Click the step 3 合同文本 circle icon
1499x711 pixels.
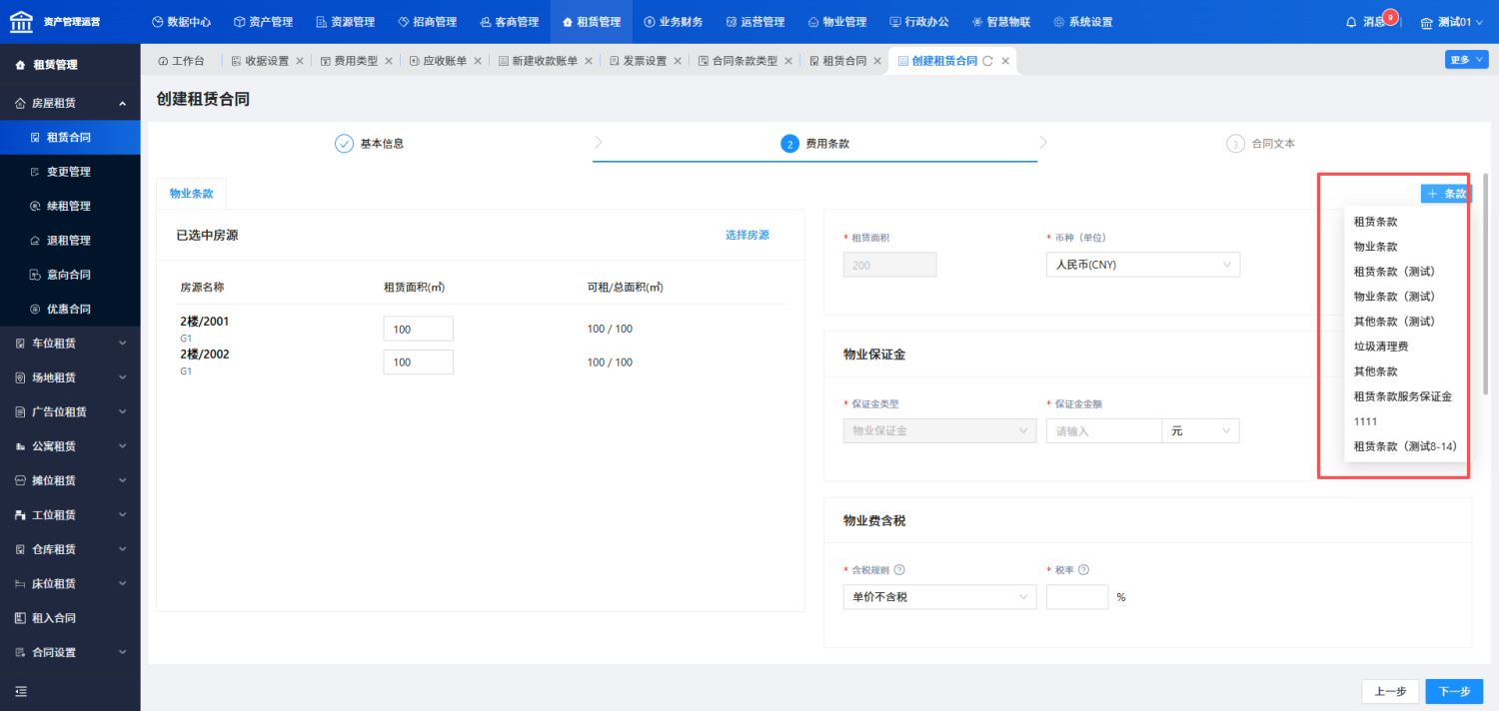(x=1235, y=144)
